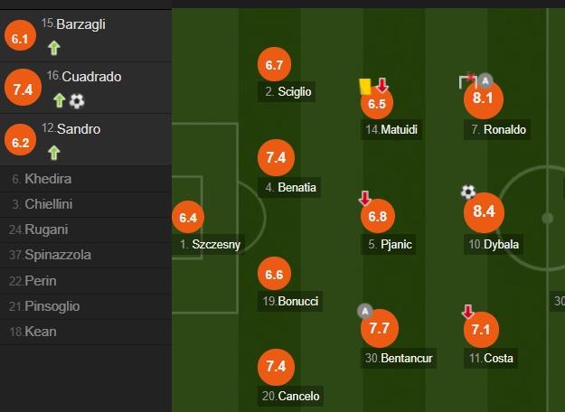Select Dybala's 8.4 rating circle
Screen dimensions: 565x412
click(x=484, y=211)
